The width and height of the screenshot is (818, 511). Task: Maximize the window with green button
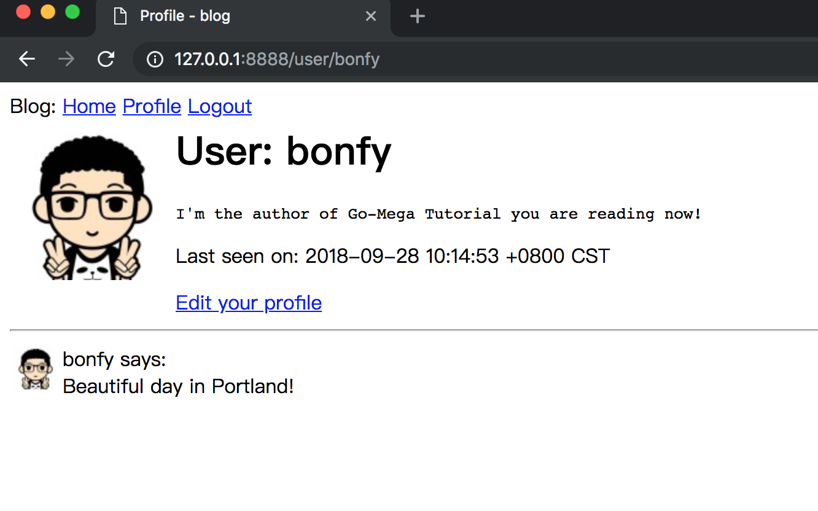click(x=72, y=12)
